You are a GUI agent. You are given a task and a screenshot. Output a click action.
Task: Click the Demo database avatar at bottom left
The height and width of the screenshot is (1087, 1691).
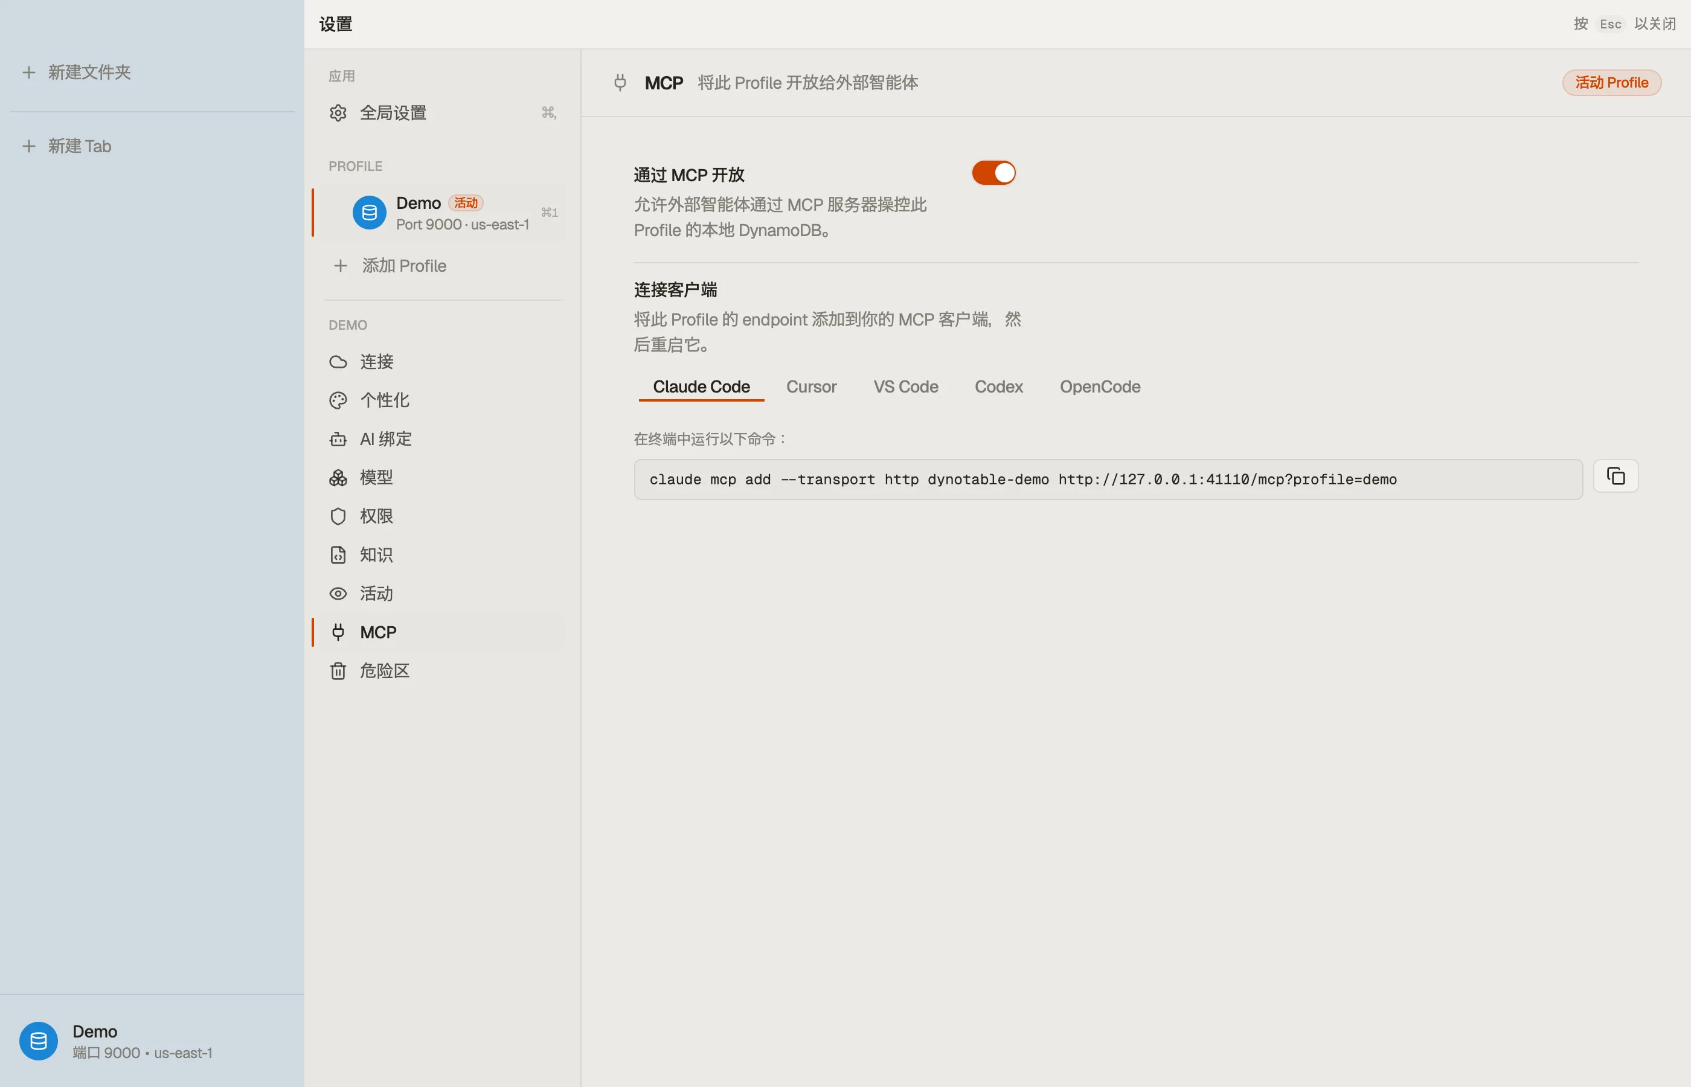point(38,1041)
